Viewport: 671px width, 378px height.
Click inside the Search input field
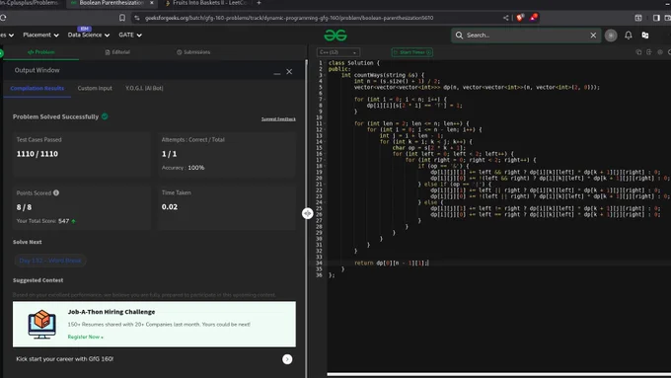pyautogui.click(x=526, y=36)
